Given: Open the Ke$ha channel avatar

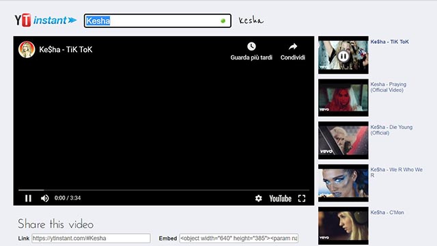Looking at the screenshot, I should 27,49.
